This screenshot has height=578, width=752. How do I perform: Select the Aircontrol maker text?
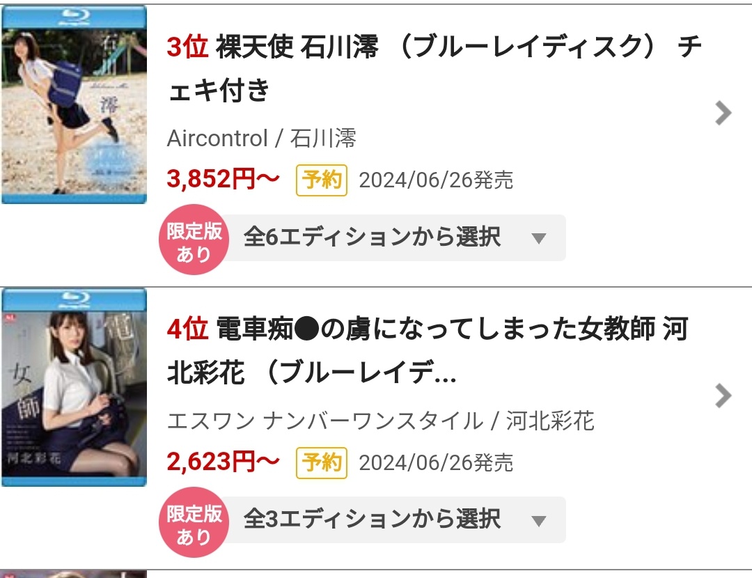217,139
